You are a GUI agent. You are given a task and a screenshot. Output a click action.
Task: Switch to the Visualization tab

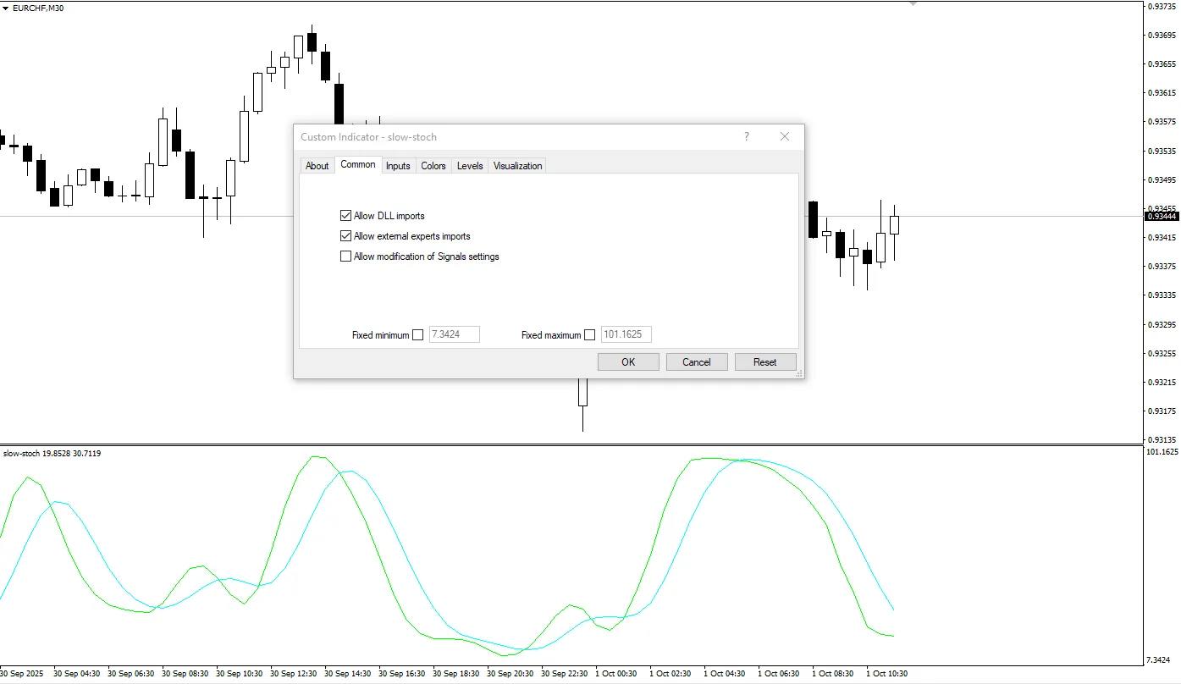(x=517, y=166)
